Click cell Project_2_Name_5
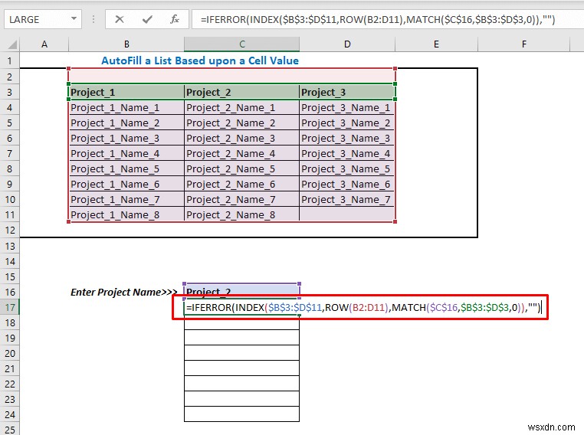The image size is (584, 435). tap(241, 168)
